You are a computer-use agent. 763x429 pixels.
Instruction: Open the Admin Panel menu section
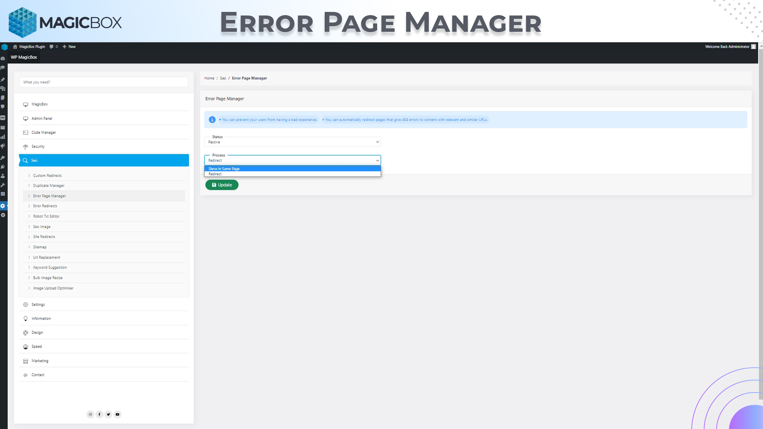104,118
